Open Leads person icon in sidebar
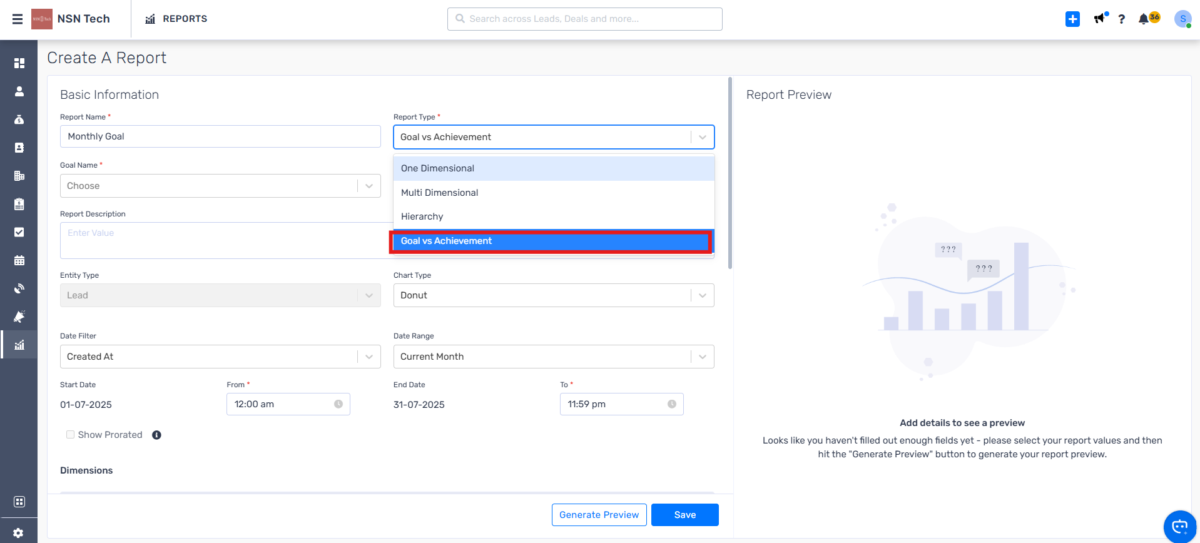This screenshot has height=543, width=1200. click(19, 91)
